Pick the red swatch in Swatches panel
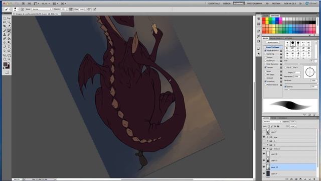Screen dimensions: 321x181 (x=264, y=19)
